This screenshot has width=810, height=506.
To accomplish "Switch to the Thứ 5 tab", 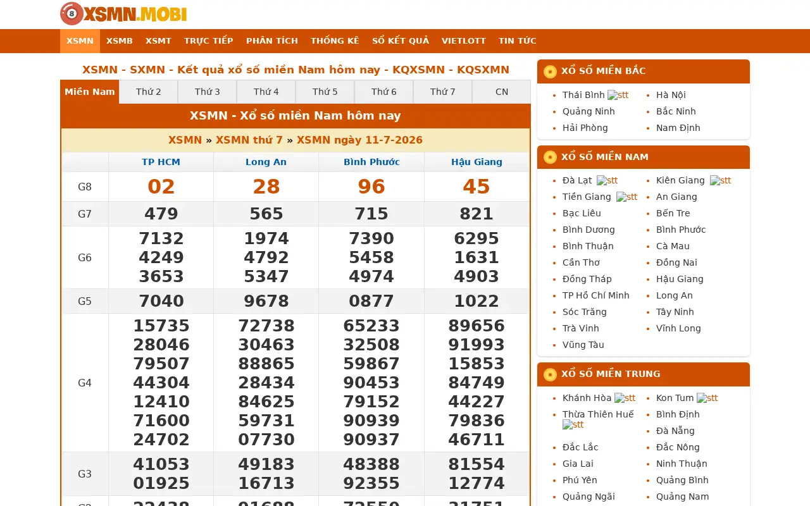I will (x=325, y=92).
